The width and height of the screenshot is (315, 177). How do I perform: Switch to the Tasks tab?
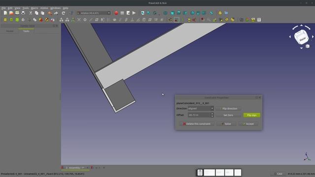(26, 31)
